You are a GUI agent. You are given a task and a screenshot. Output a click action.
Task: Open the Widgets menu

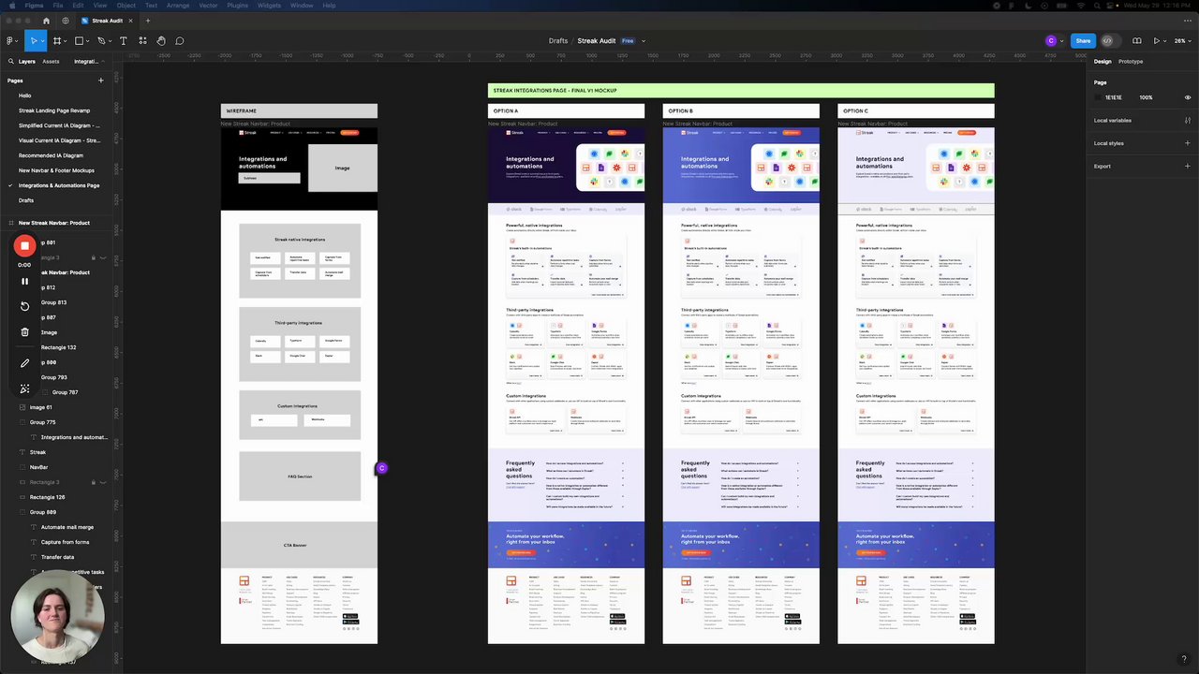(x=269, y=6)
